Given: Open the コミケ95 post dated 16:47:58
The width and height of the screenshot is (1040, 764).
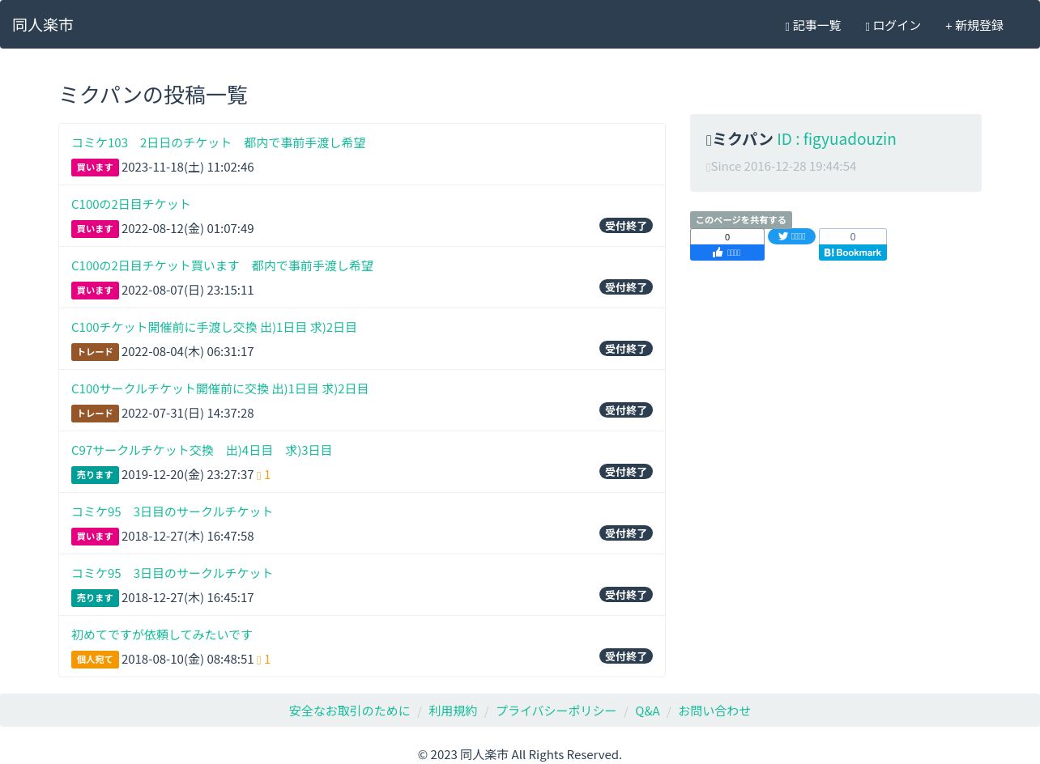Looking at the screenshot, I should coord(173,511).
